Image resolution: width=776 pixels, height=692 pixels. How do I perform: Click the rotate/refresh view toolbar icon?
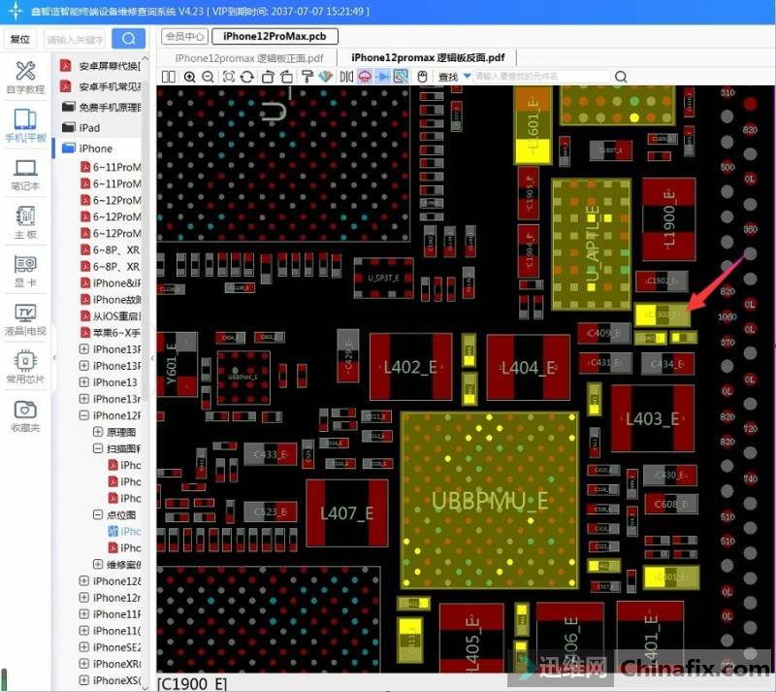247,77
